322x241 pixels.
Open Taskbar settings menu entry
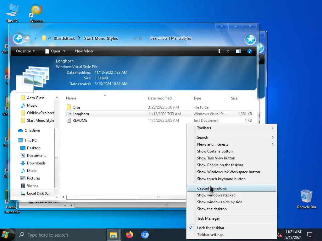pyautogui.click(x=232, y=235)
